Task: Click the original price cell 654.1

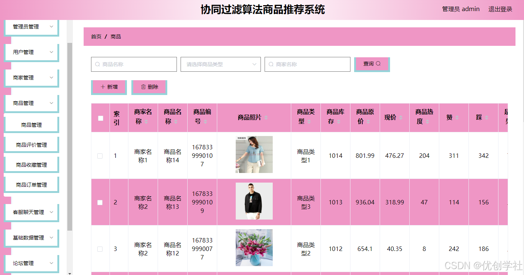Action: coord(365,249)
